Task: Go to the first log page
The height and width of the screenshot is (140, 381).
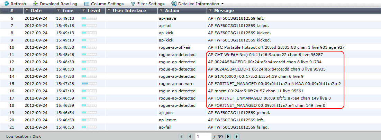Action: pyautogui.click(x=181, y=137)
